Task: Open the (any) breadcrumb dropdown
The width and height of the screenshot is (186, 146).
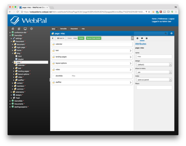Action: pyautogui.click(x=54, y=29)
